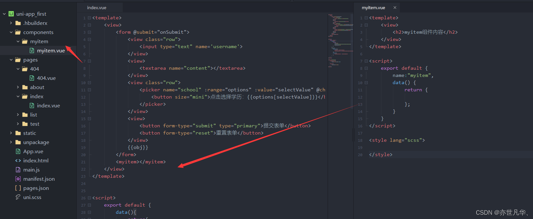Click the 404 folder icon
The image size is (533, 219).
tap(25, 69)
